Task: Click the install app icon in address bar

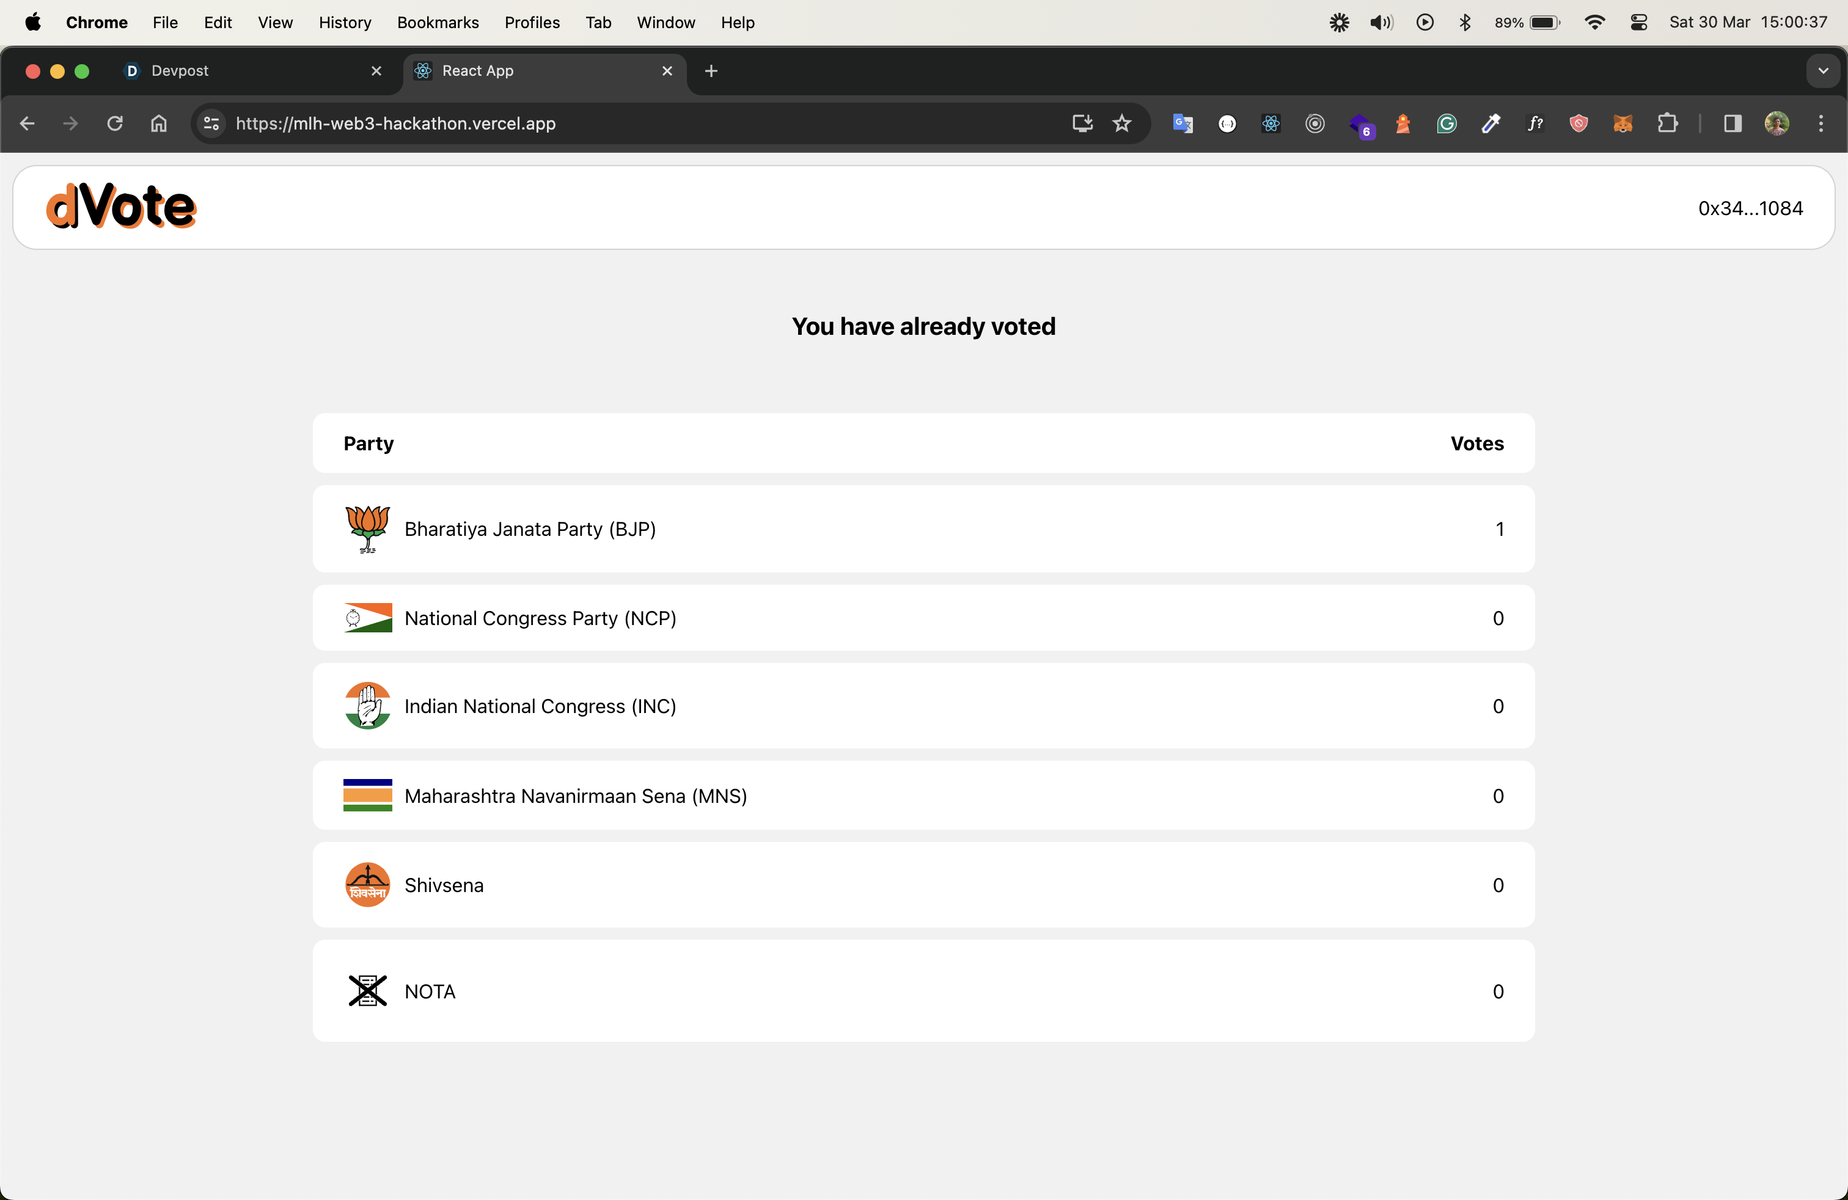Action: point(1082,123)
